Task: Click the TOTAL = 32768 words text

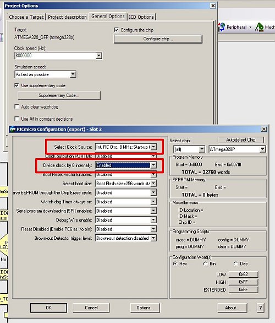Action: (x=206, y=172)
